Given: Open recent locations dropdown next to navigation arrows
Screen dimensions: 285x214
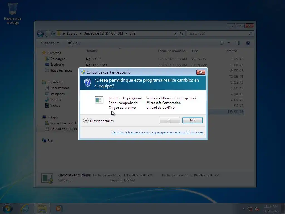Looking at the screenshot, I should [x=54, y=34].
